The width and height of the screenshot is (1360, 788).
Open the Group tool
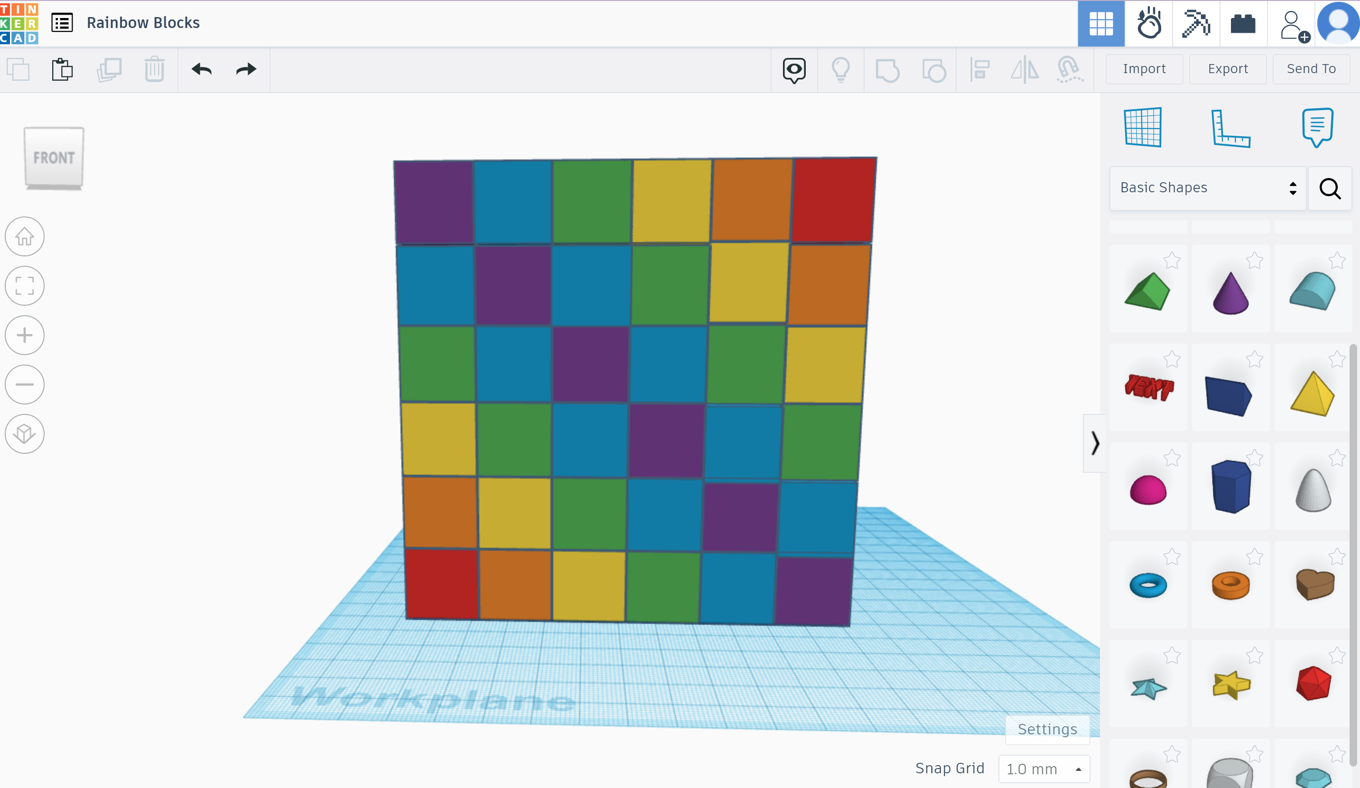(888, 70)
